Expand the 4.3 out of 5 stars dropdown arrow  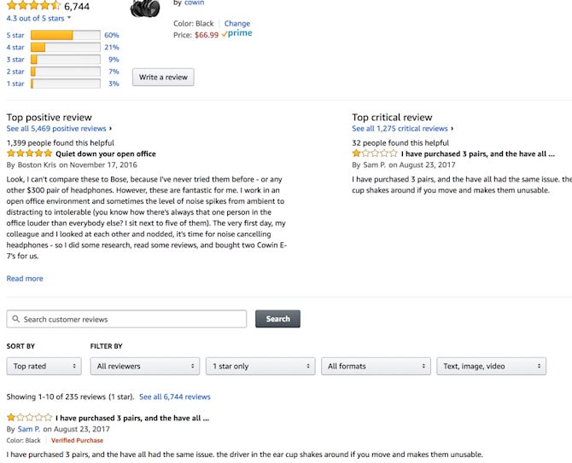click(x=69, y=18)
